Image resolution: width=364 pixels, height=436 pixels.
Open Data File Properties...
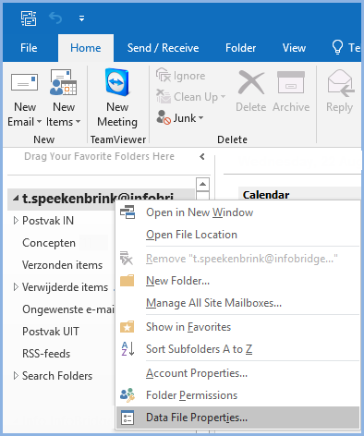tap(237, 418)
